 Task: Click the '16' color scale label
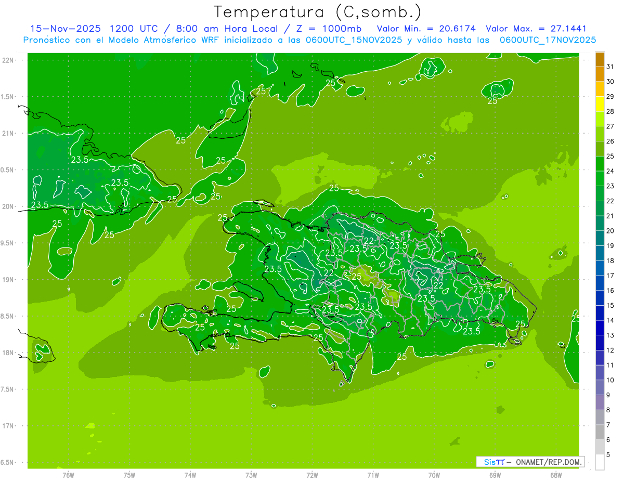click(x=610, y=291)
